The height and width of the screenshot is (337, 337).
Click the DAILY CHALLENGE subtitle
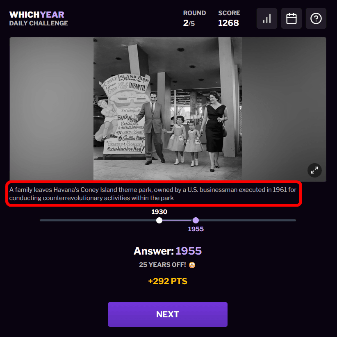(39, 23)
